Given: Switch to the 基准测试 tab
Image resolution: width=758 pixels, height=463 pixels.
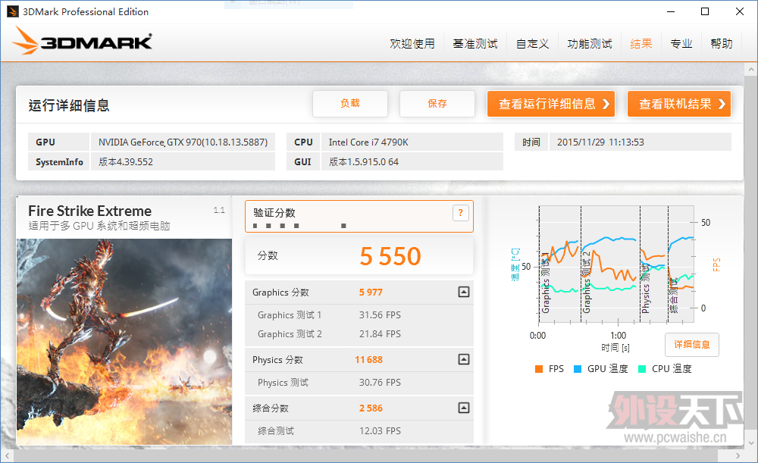Looking at the screenshot, I should coord(475,44).
